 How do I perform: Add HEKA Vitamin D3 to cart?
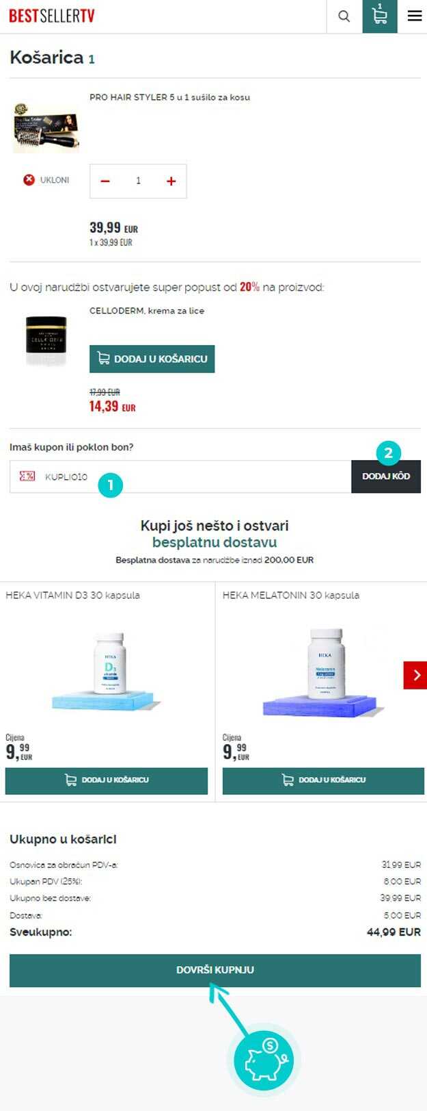tap(107, 780)
